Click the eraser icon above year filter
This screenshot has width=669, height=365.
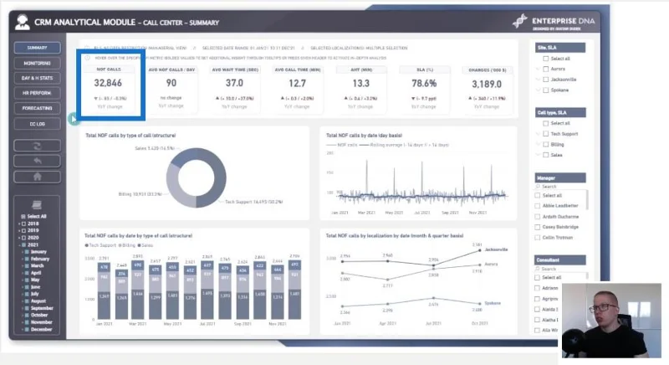37,205
